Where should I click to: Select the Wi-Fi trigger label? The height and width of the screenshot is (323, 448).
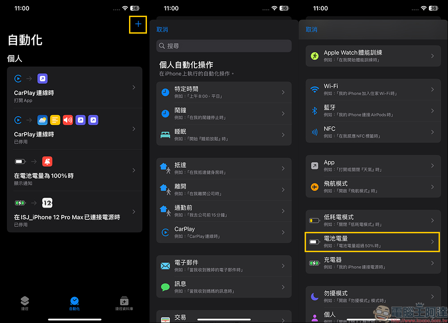click(331, 86)
